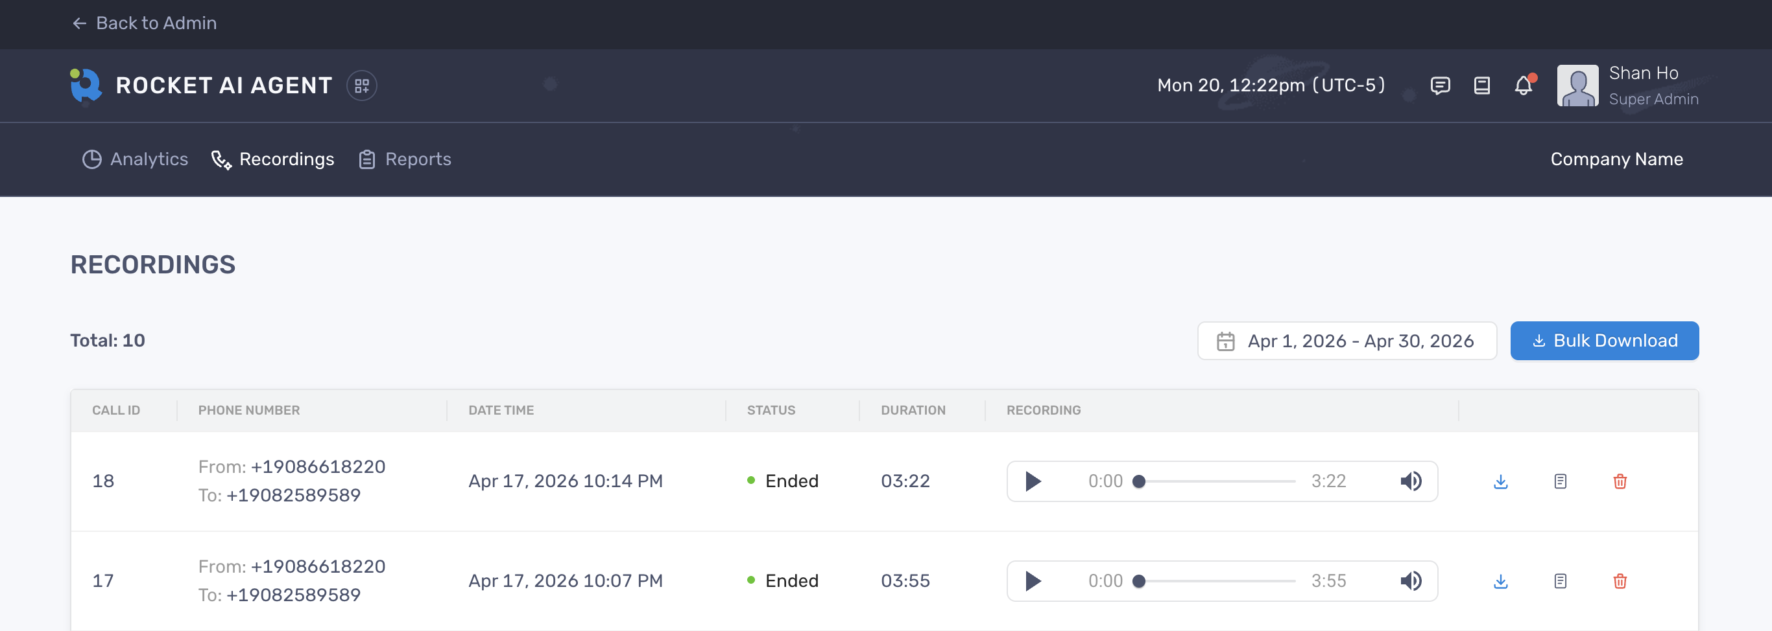Play recording for call 17
Screen dimensions: 1772x631
1033,582
